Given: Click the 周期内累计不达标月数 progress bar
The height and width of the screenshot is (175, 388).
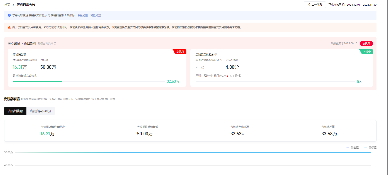Looking at the screenshot, I should pyautogui.click(x=275, y=82).
